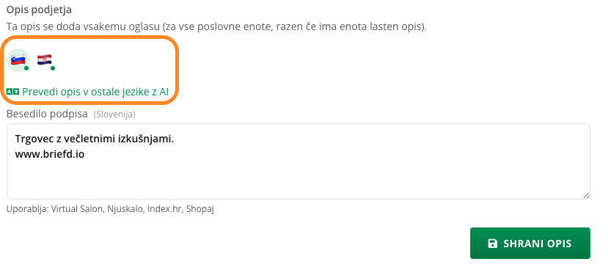Switch to the Croatian flag language
The height and width of the screenshot is (270, 608).
point(45,60)
